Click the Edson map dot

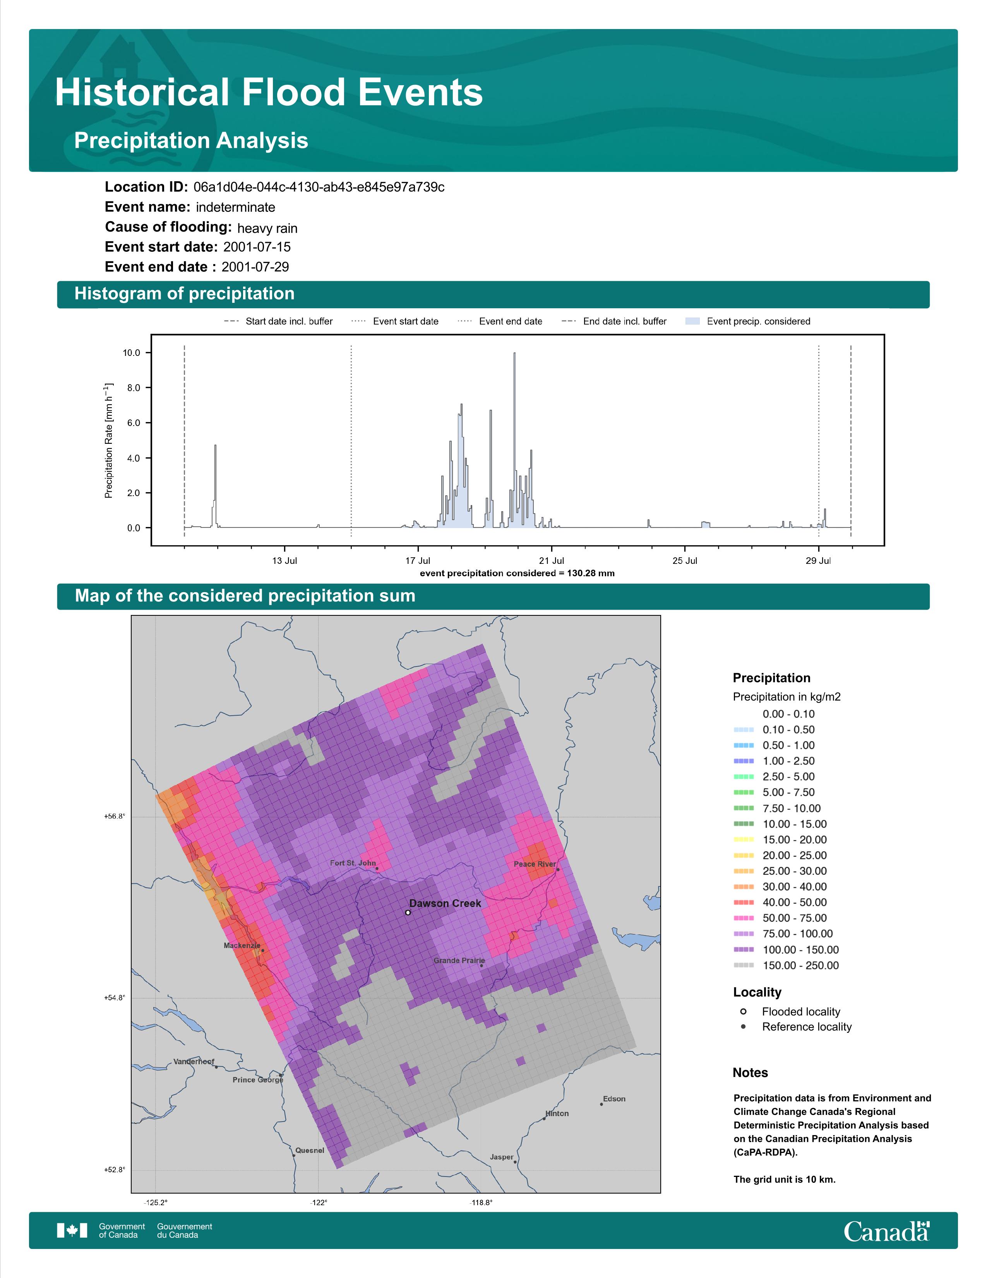(601, 1104)
